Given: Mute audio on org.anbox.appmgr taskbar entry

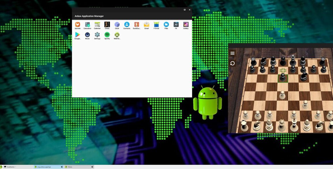Looking at the screenshot, I should tap(62, 167).
